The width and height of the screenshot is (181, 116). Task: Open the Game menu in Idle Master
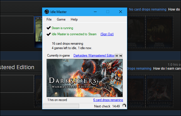coord(61,19)
